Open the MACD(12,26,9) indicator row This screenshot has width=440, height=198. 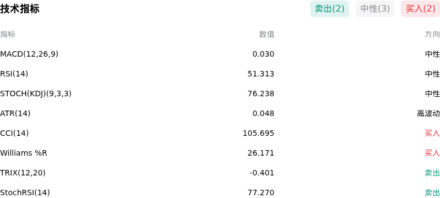(220, 54)
